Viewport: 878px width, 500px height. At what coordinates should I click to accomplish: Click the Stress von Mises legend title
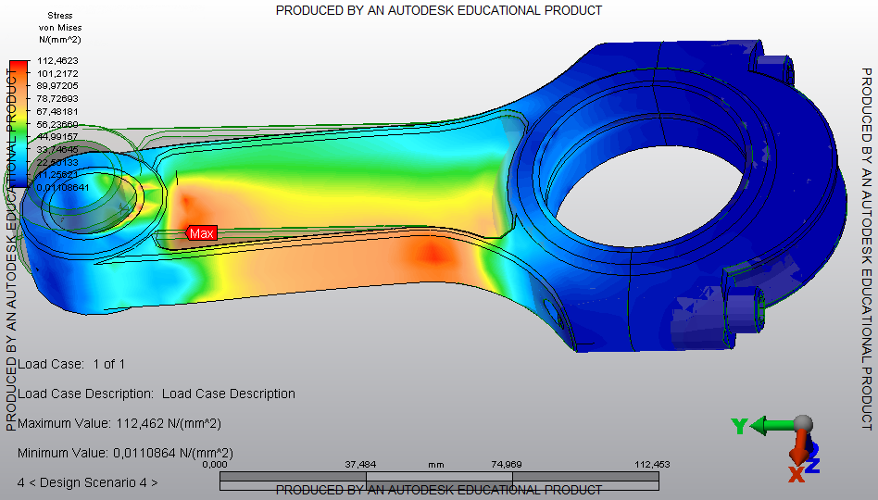click(59, 28)
